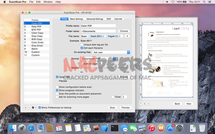Click the Folder name field
This screenshot has width=215, height=134.
point(98,31)
